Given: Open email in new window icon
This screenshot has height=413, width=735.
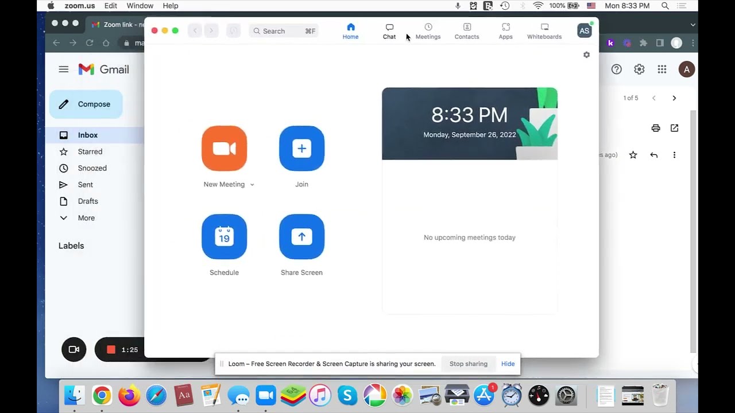Looking at the screenshot, I should 675,128.
